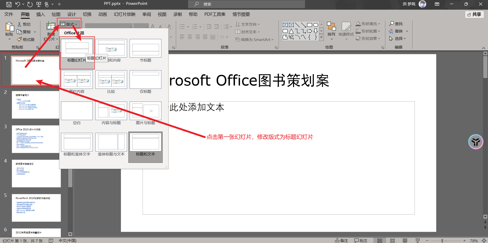Click the Share (共享) button
This screenshot has height=243, width=488.
click(x=474, y=14)
